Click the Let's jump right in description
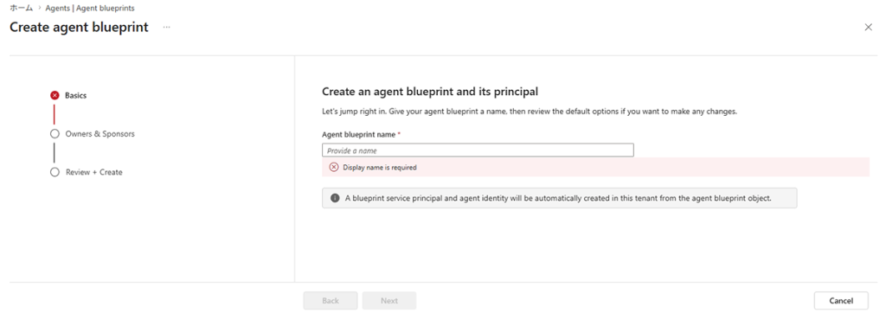Screen dimensions: 886x326 click(530, 112)
